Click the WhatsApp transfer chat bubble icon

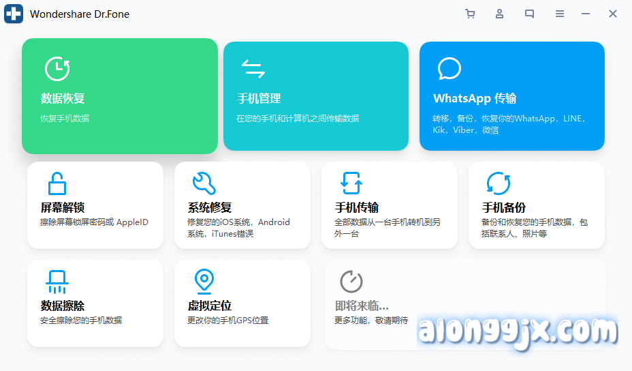[x=449, y=69]
